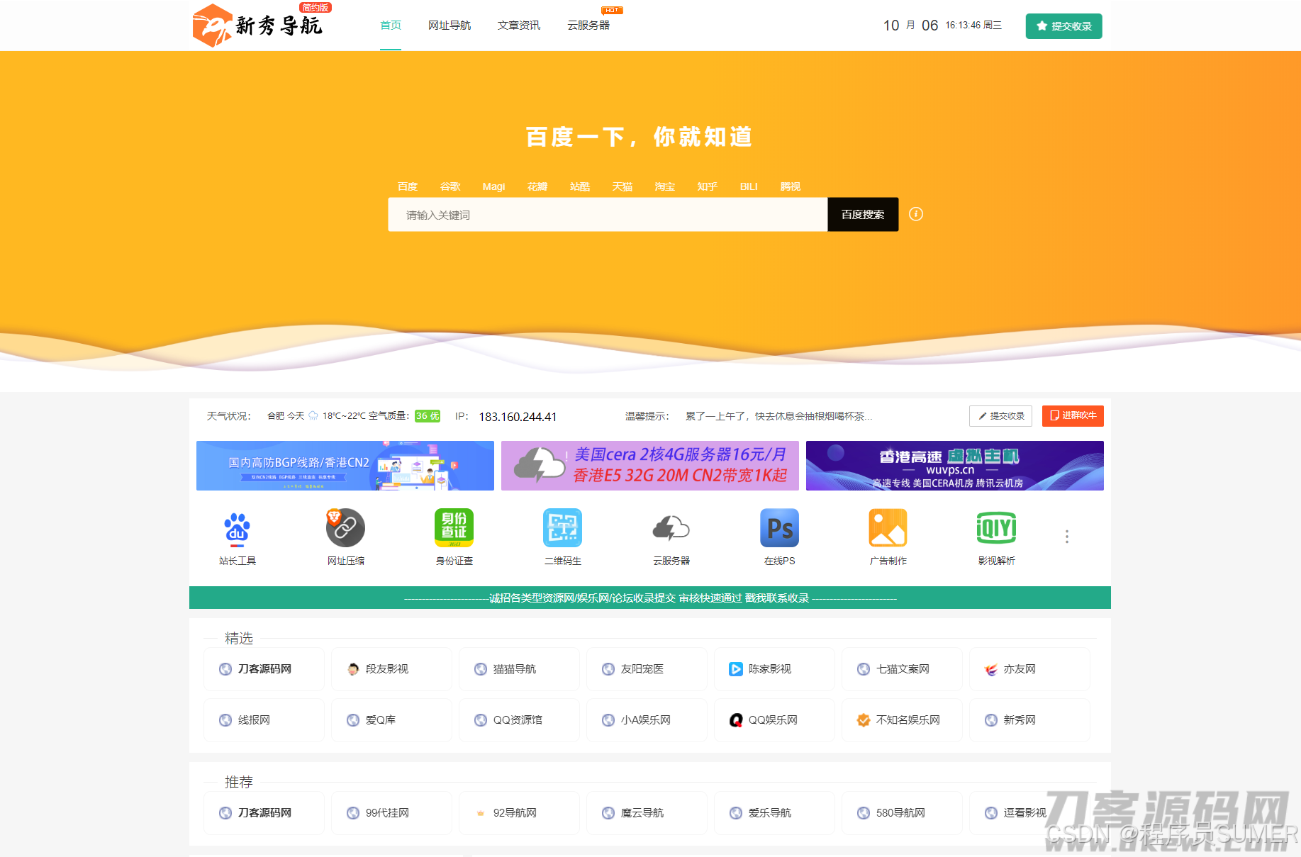Click the red 进群吹牛 button
Image resolution: width=1301 pixels, height=857 pixels.
click(1072, 416)
